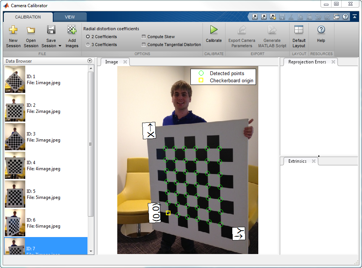Add Images to the session
362x268 pixels.
72,36
